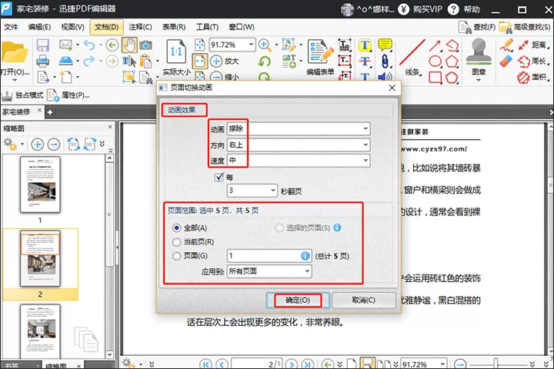Select the 页面(G) radio button

(177, 256)
